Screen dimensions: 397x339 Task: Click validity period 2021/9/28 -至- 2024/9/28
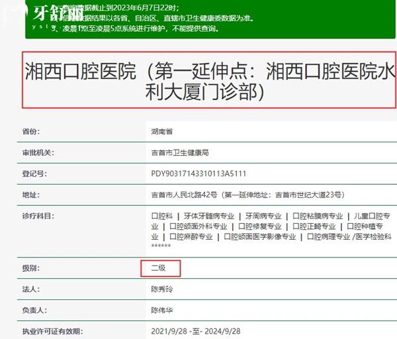[x=196, y=332]
